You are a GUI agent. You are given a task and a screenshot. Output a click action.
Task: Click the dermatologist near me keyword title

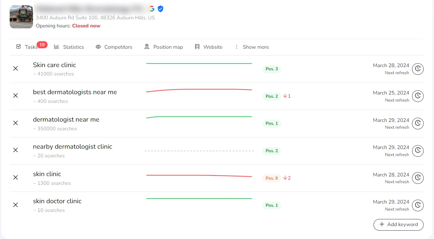66,120
